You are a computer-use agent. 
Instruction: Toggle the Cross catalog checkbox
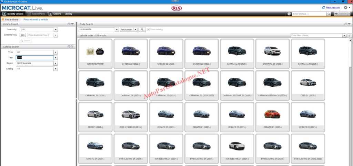pyautogui.click(x=149, y=30)
